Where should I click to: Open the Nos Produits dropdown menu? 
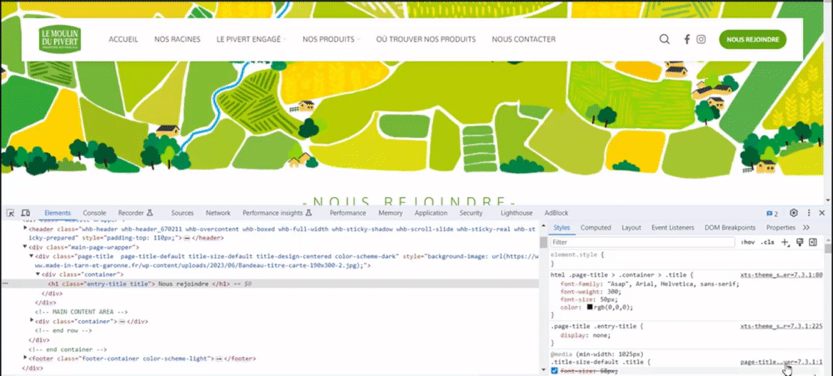pyautogui.click(x=331, y=39)
